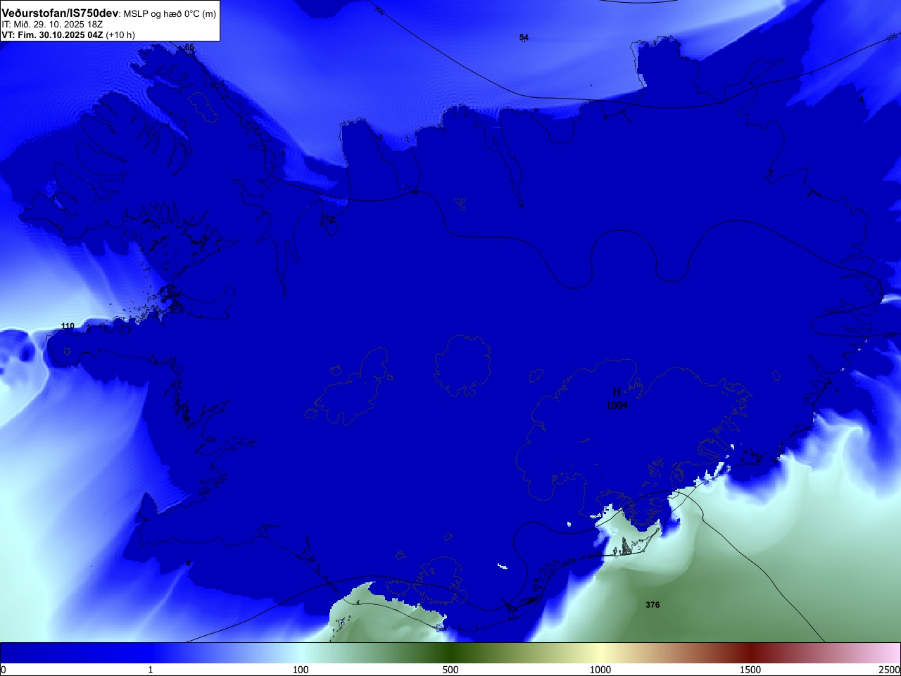Click the 110 value label on map
This screenshot has width=901, height=676.
68,326
